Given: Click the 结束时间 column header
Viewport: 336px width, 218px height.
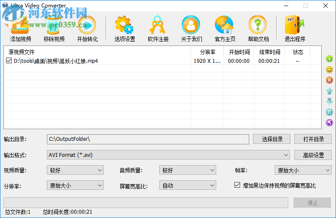Looking at the screenshot, I should (269, 52).
